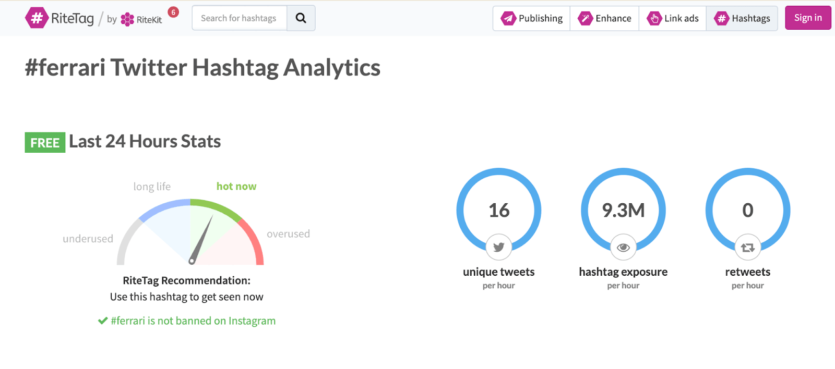Click the Enhance magic-wand icon
This screenshot has height=369, width=835.
pos(586,18)
